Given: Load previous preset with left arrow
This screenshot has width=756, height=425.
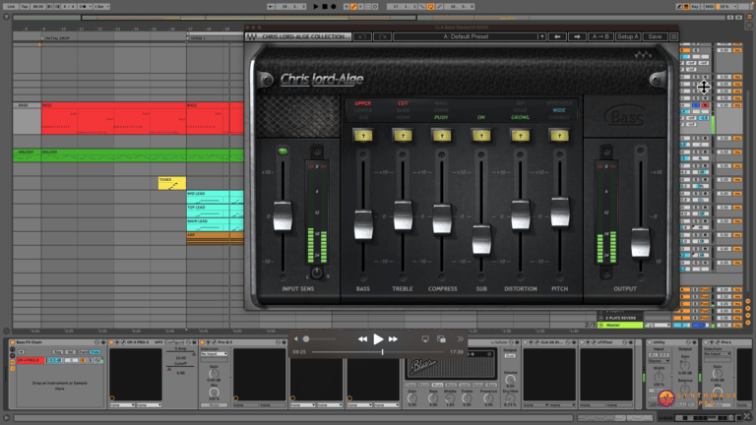Looking at the screenshot, I should [x=557, y=36].
